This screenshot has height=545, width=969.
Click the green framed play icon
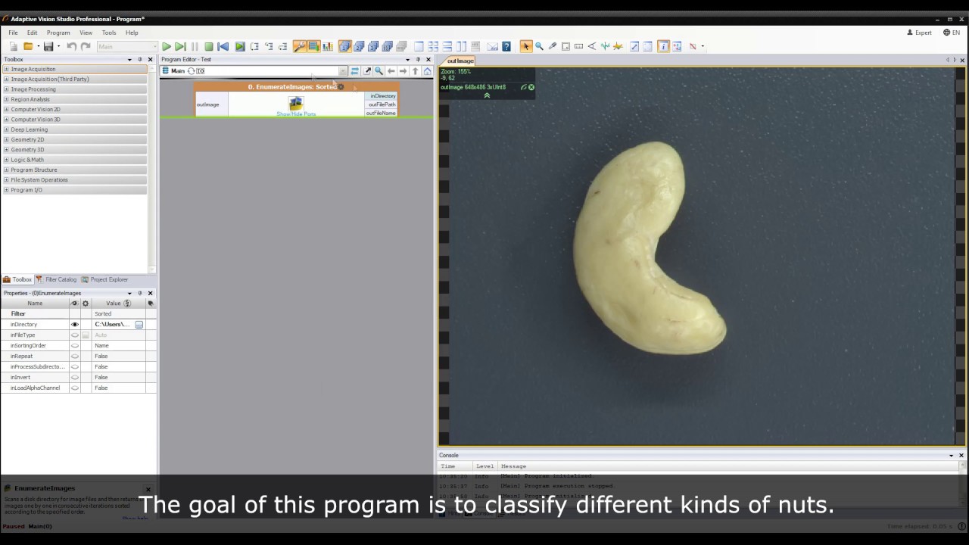(240, 46)
